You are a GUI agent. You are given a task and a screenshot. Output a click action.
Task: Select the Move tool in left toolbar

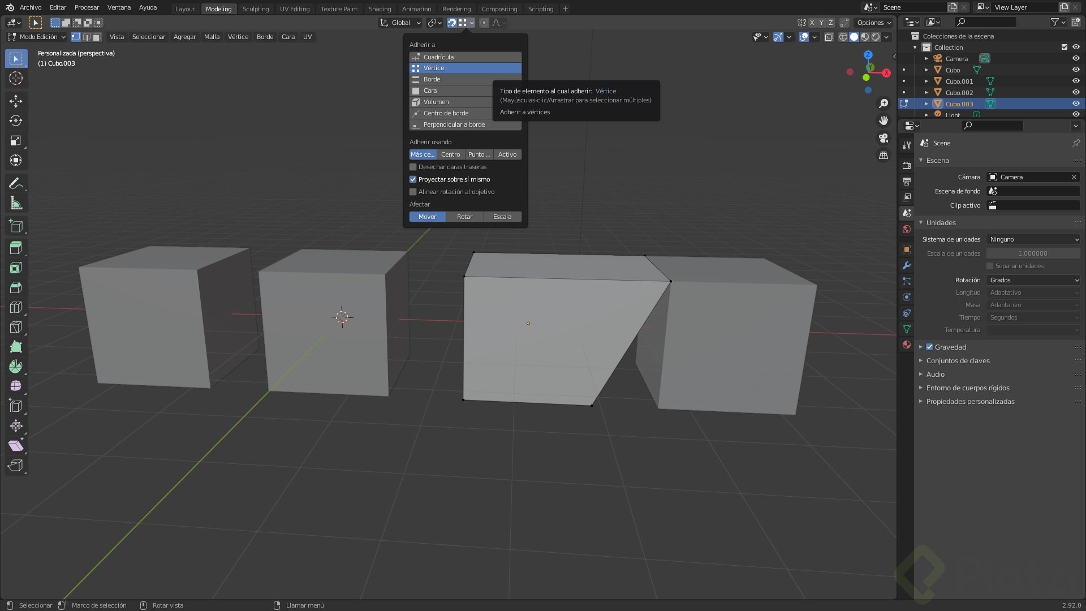coord(16,101)
